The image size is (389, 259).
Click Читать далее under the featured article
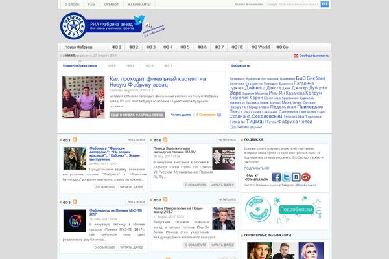click(181, 115)
